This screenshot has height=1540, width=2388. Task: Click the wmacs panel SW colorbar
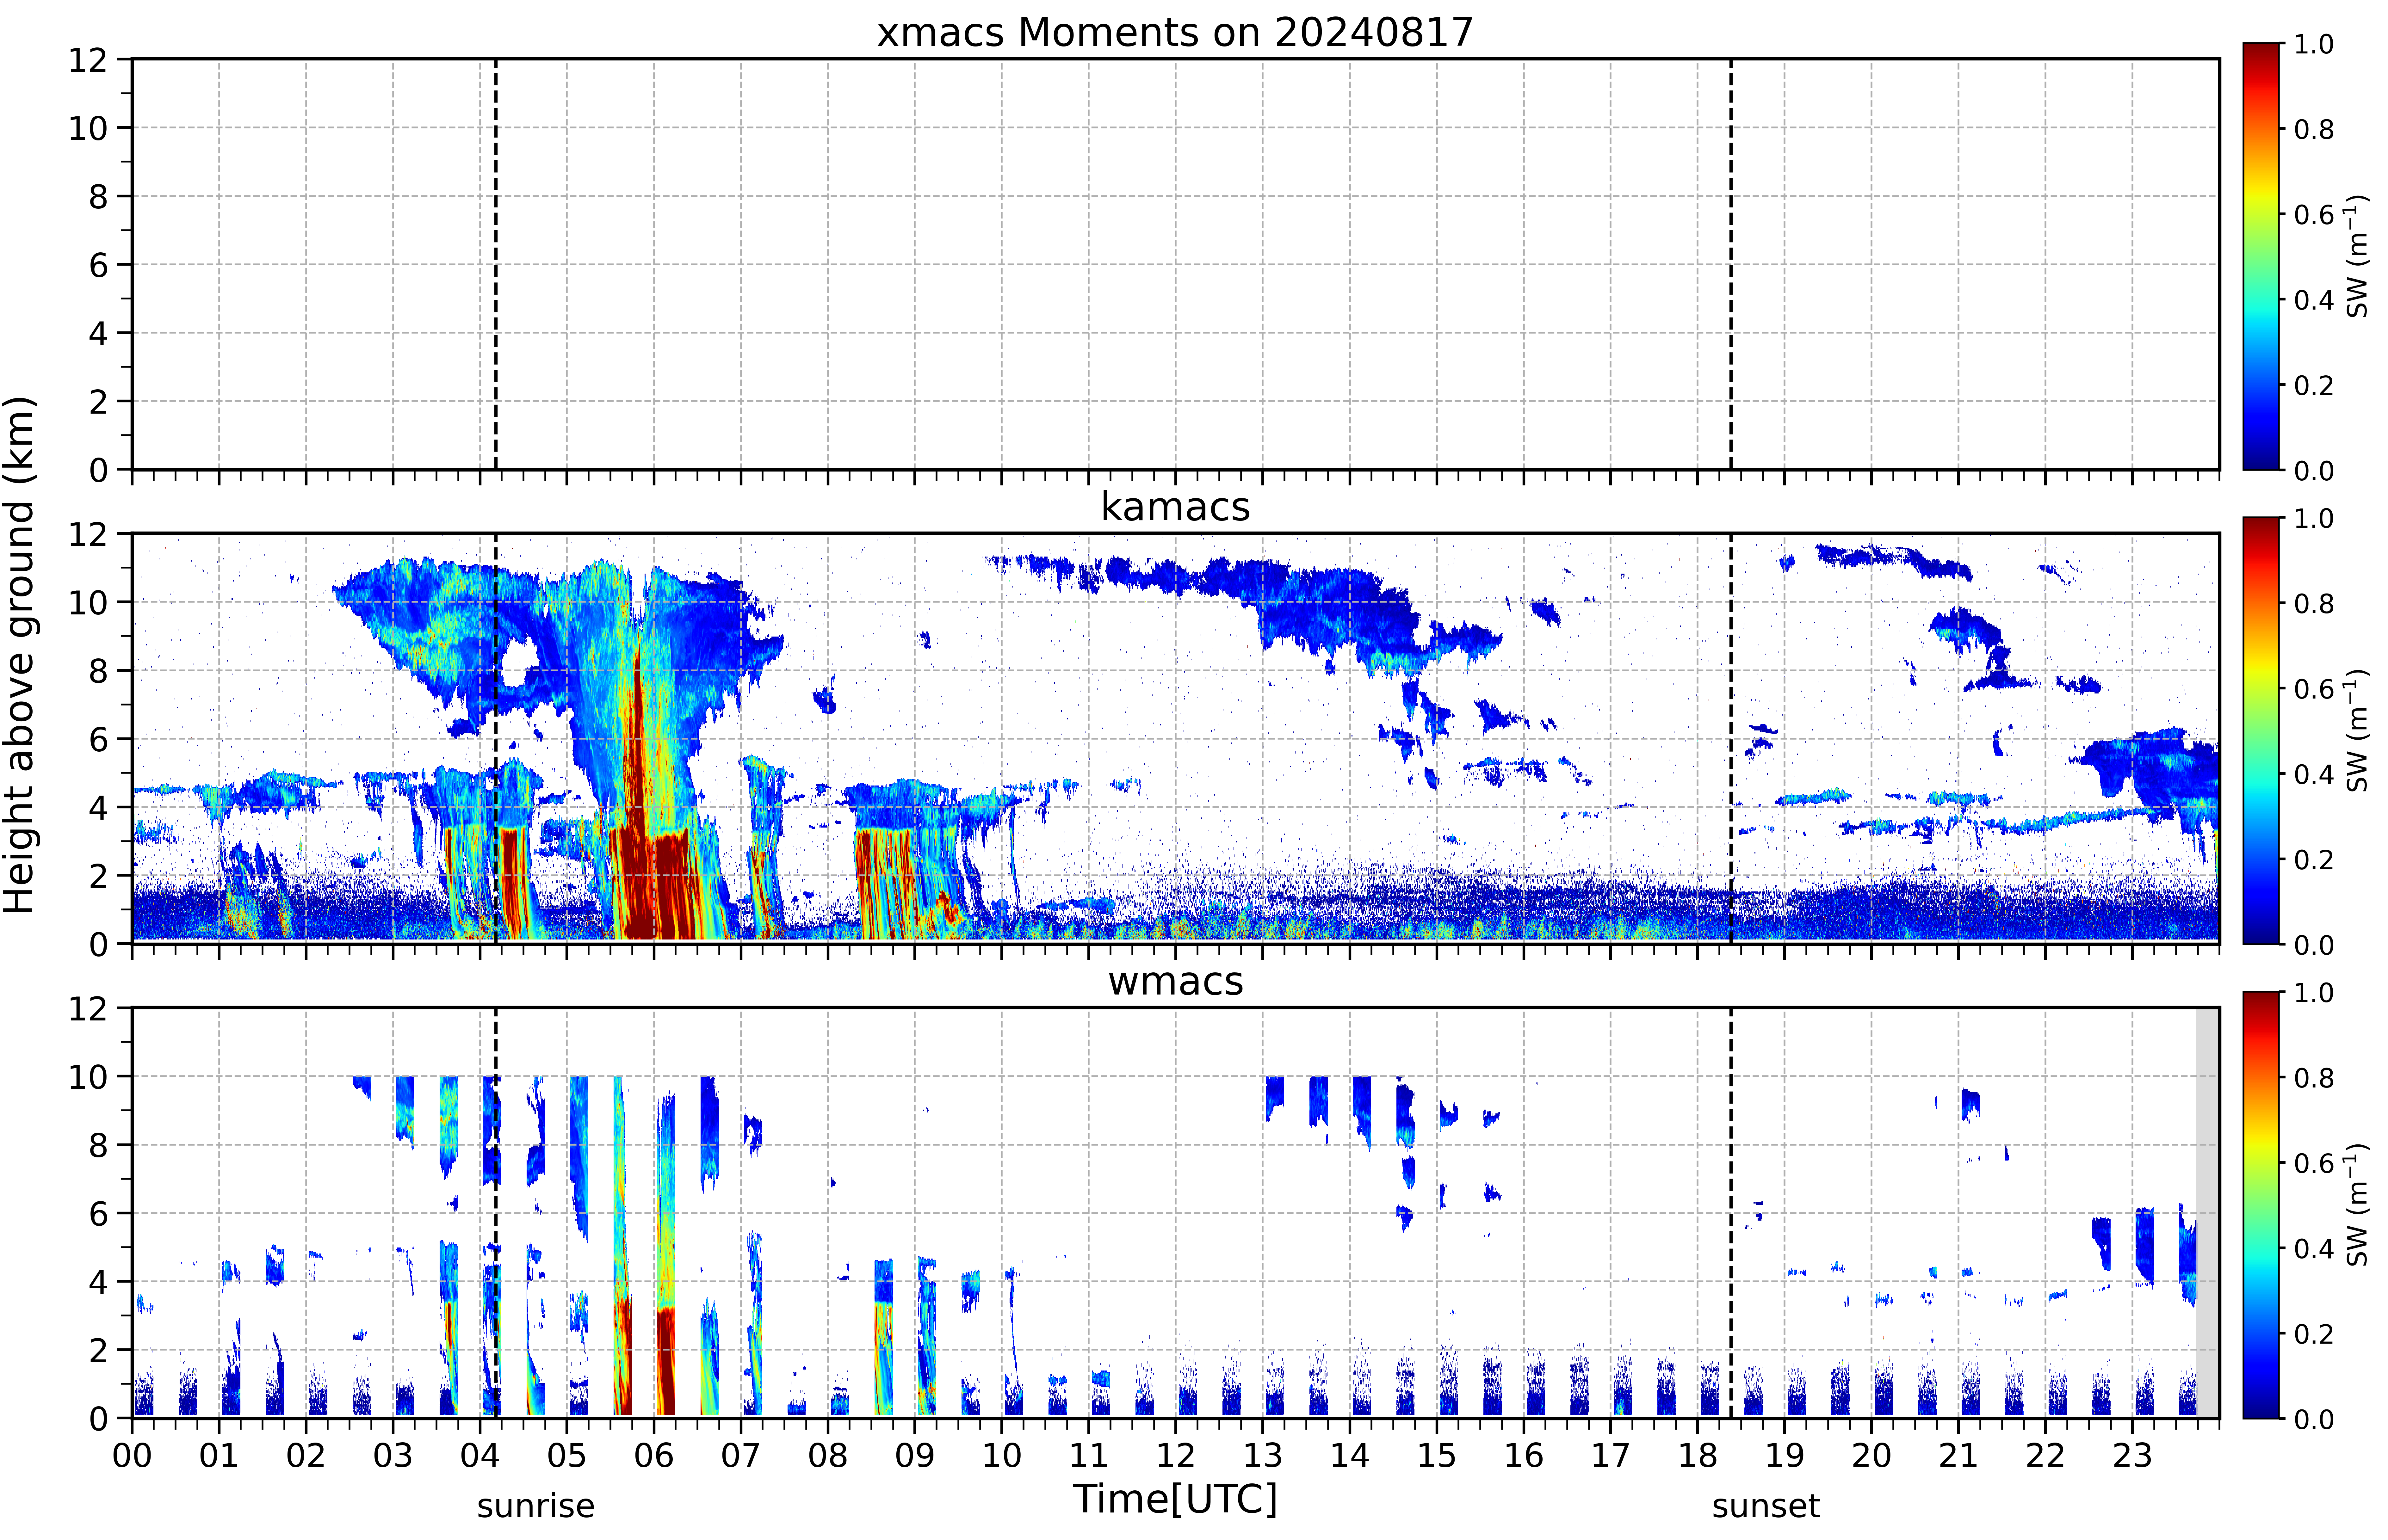tap(2261, 1205)
